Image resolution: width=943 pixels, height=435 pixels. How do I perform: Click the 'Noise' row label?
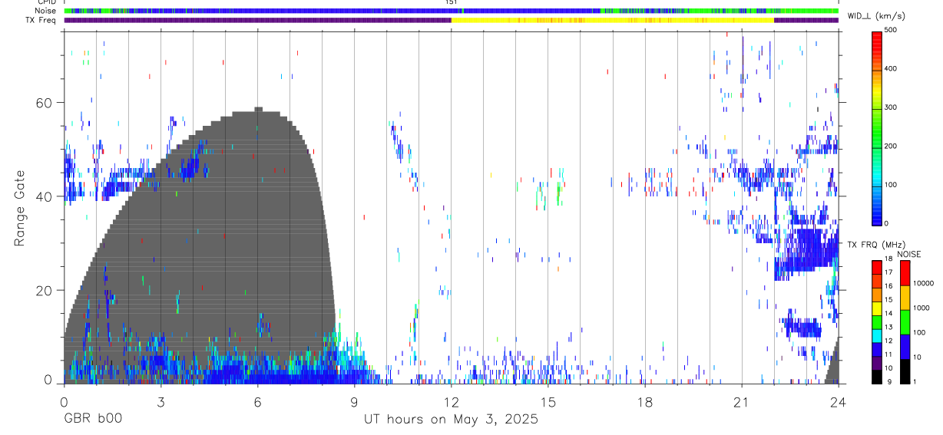pos(46,11)
